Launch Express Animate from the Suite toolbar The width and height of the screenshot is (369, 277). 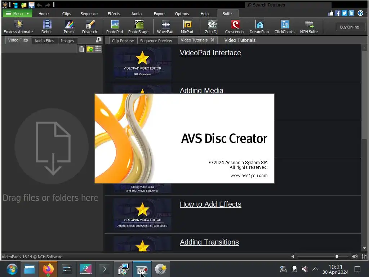coord(18,27)
